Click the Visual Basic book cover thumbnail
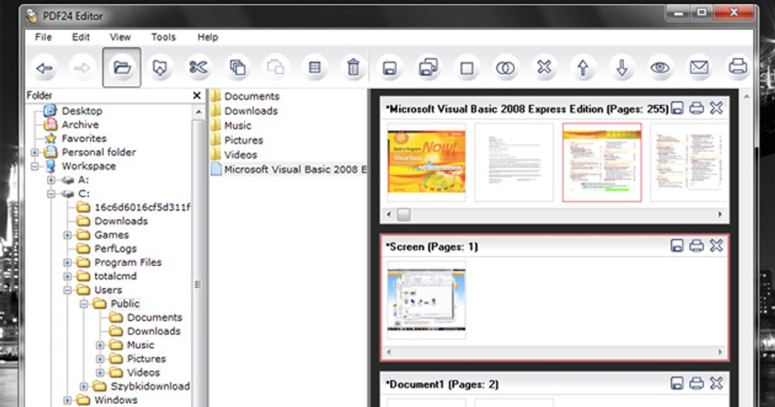This screenshot has width=775, height=407. coord(426,162)
